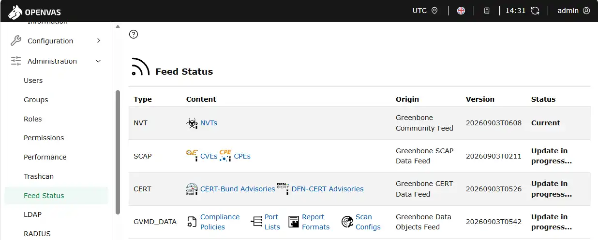Click the Content column header
The image size is (598, 240).
201,99
